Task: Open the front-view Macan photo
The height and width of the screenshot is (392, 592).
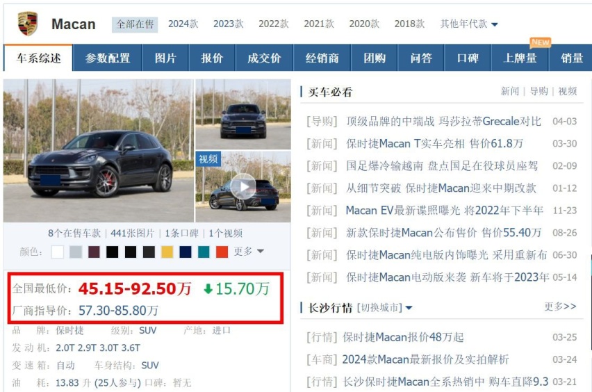Action: coord(243,114)
